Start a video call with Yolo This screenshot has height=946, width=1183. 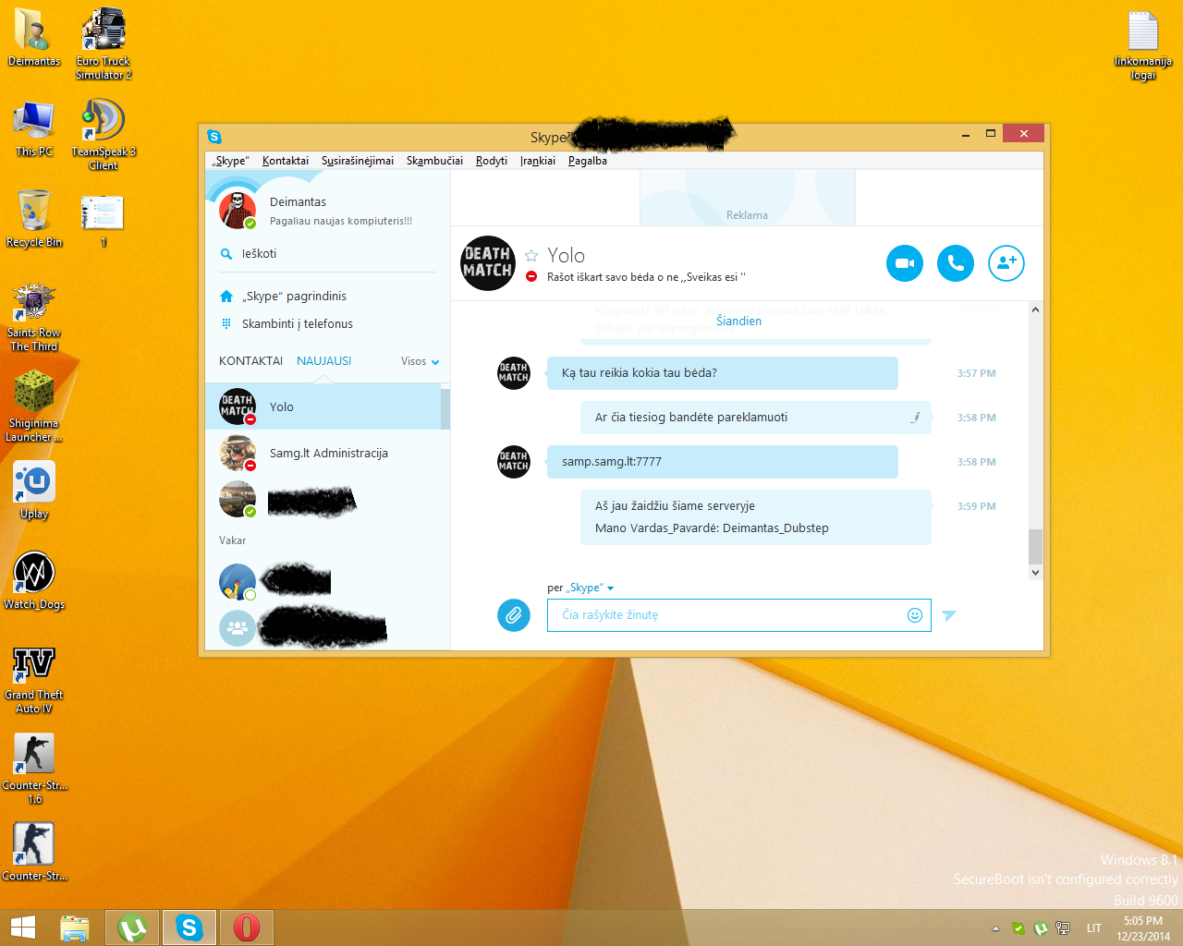[x=904, y=263]
